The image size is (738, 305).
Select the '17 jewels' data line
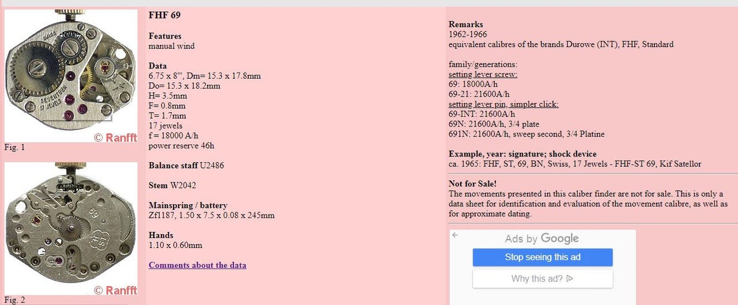165,125
